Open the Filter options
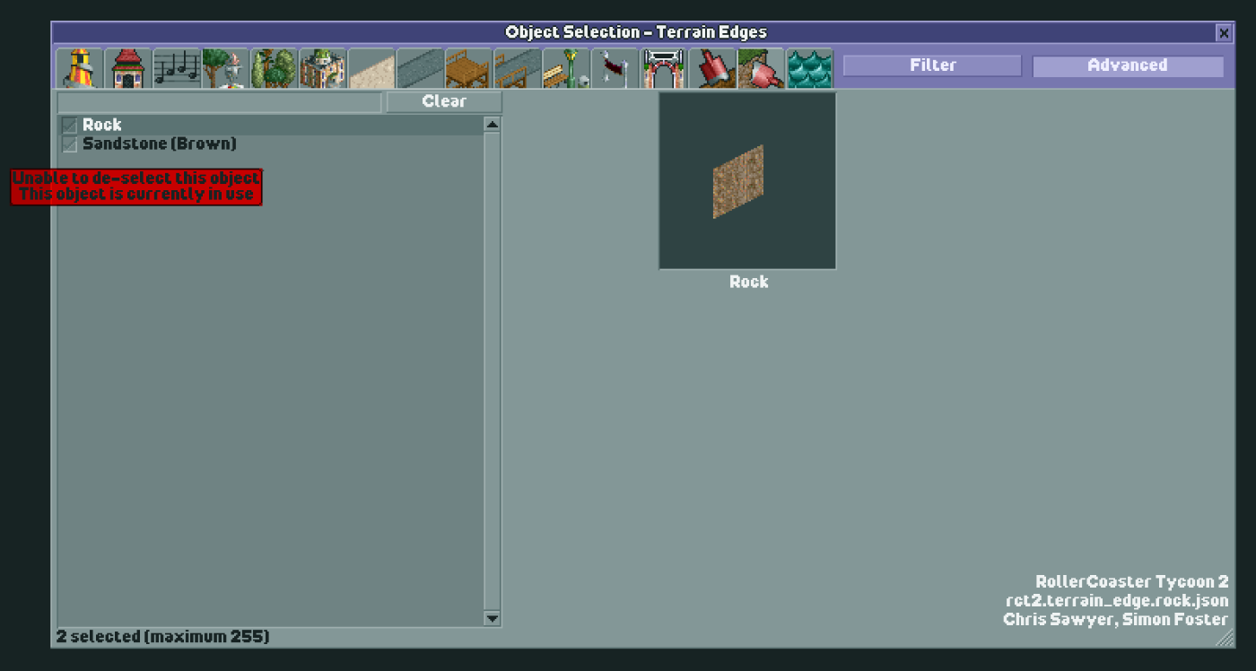This screenshot has height=671, width=1256. point(931,65)
